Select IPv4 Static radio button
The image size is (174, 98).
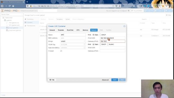pyautogui.click(x=93, y=35)
